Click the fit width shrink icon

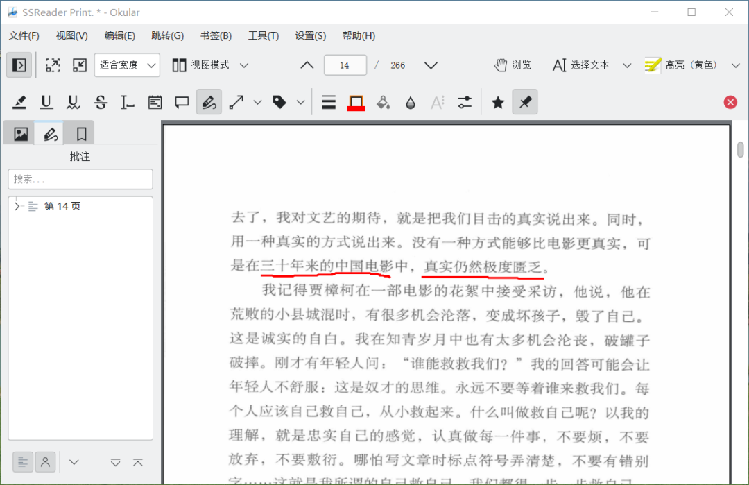click(x=79, y=65)
